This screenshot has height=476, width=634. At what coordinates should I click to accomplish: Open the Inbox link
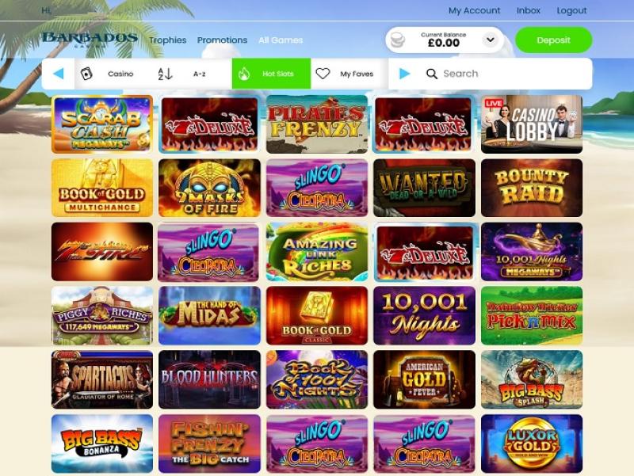[x=529, y=10]
